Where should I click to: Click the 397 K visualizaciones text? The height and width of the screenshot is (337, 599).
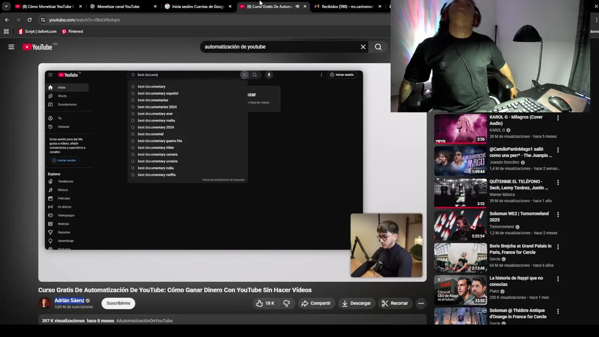point(63,321)
